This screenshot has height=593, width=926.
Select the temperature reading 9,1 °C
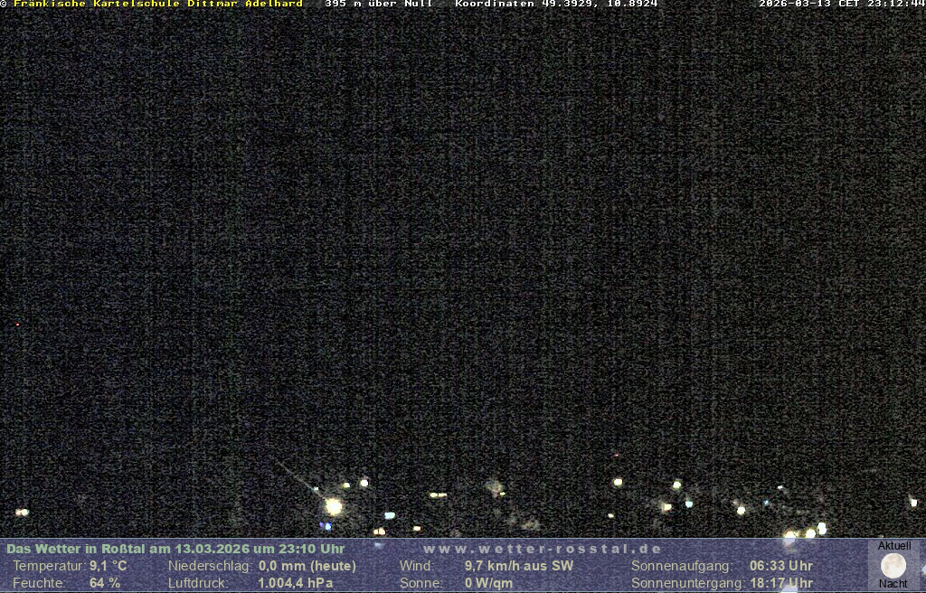[x=108, y=566]
